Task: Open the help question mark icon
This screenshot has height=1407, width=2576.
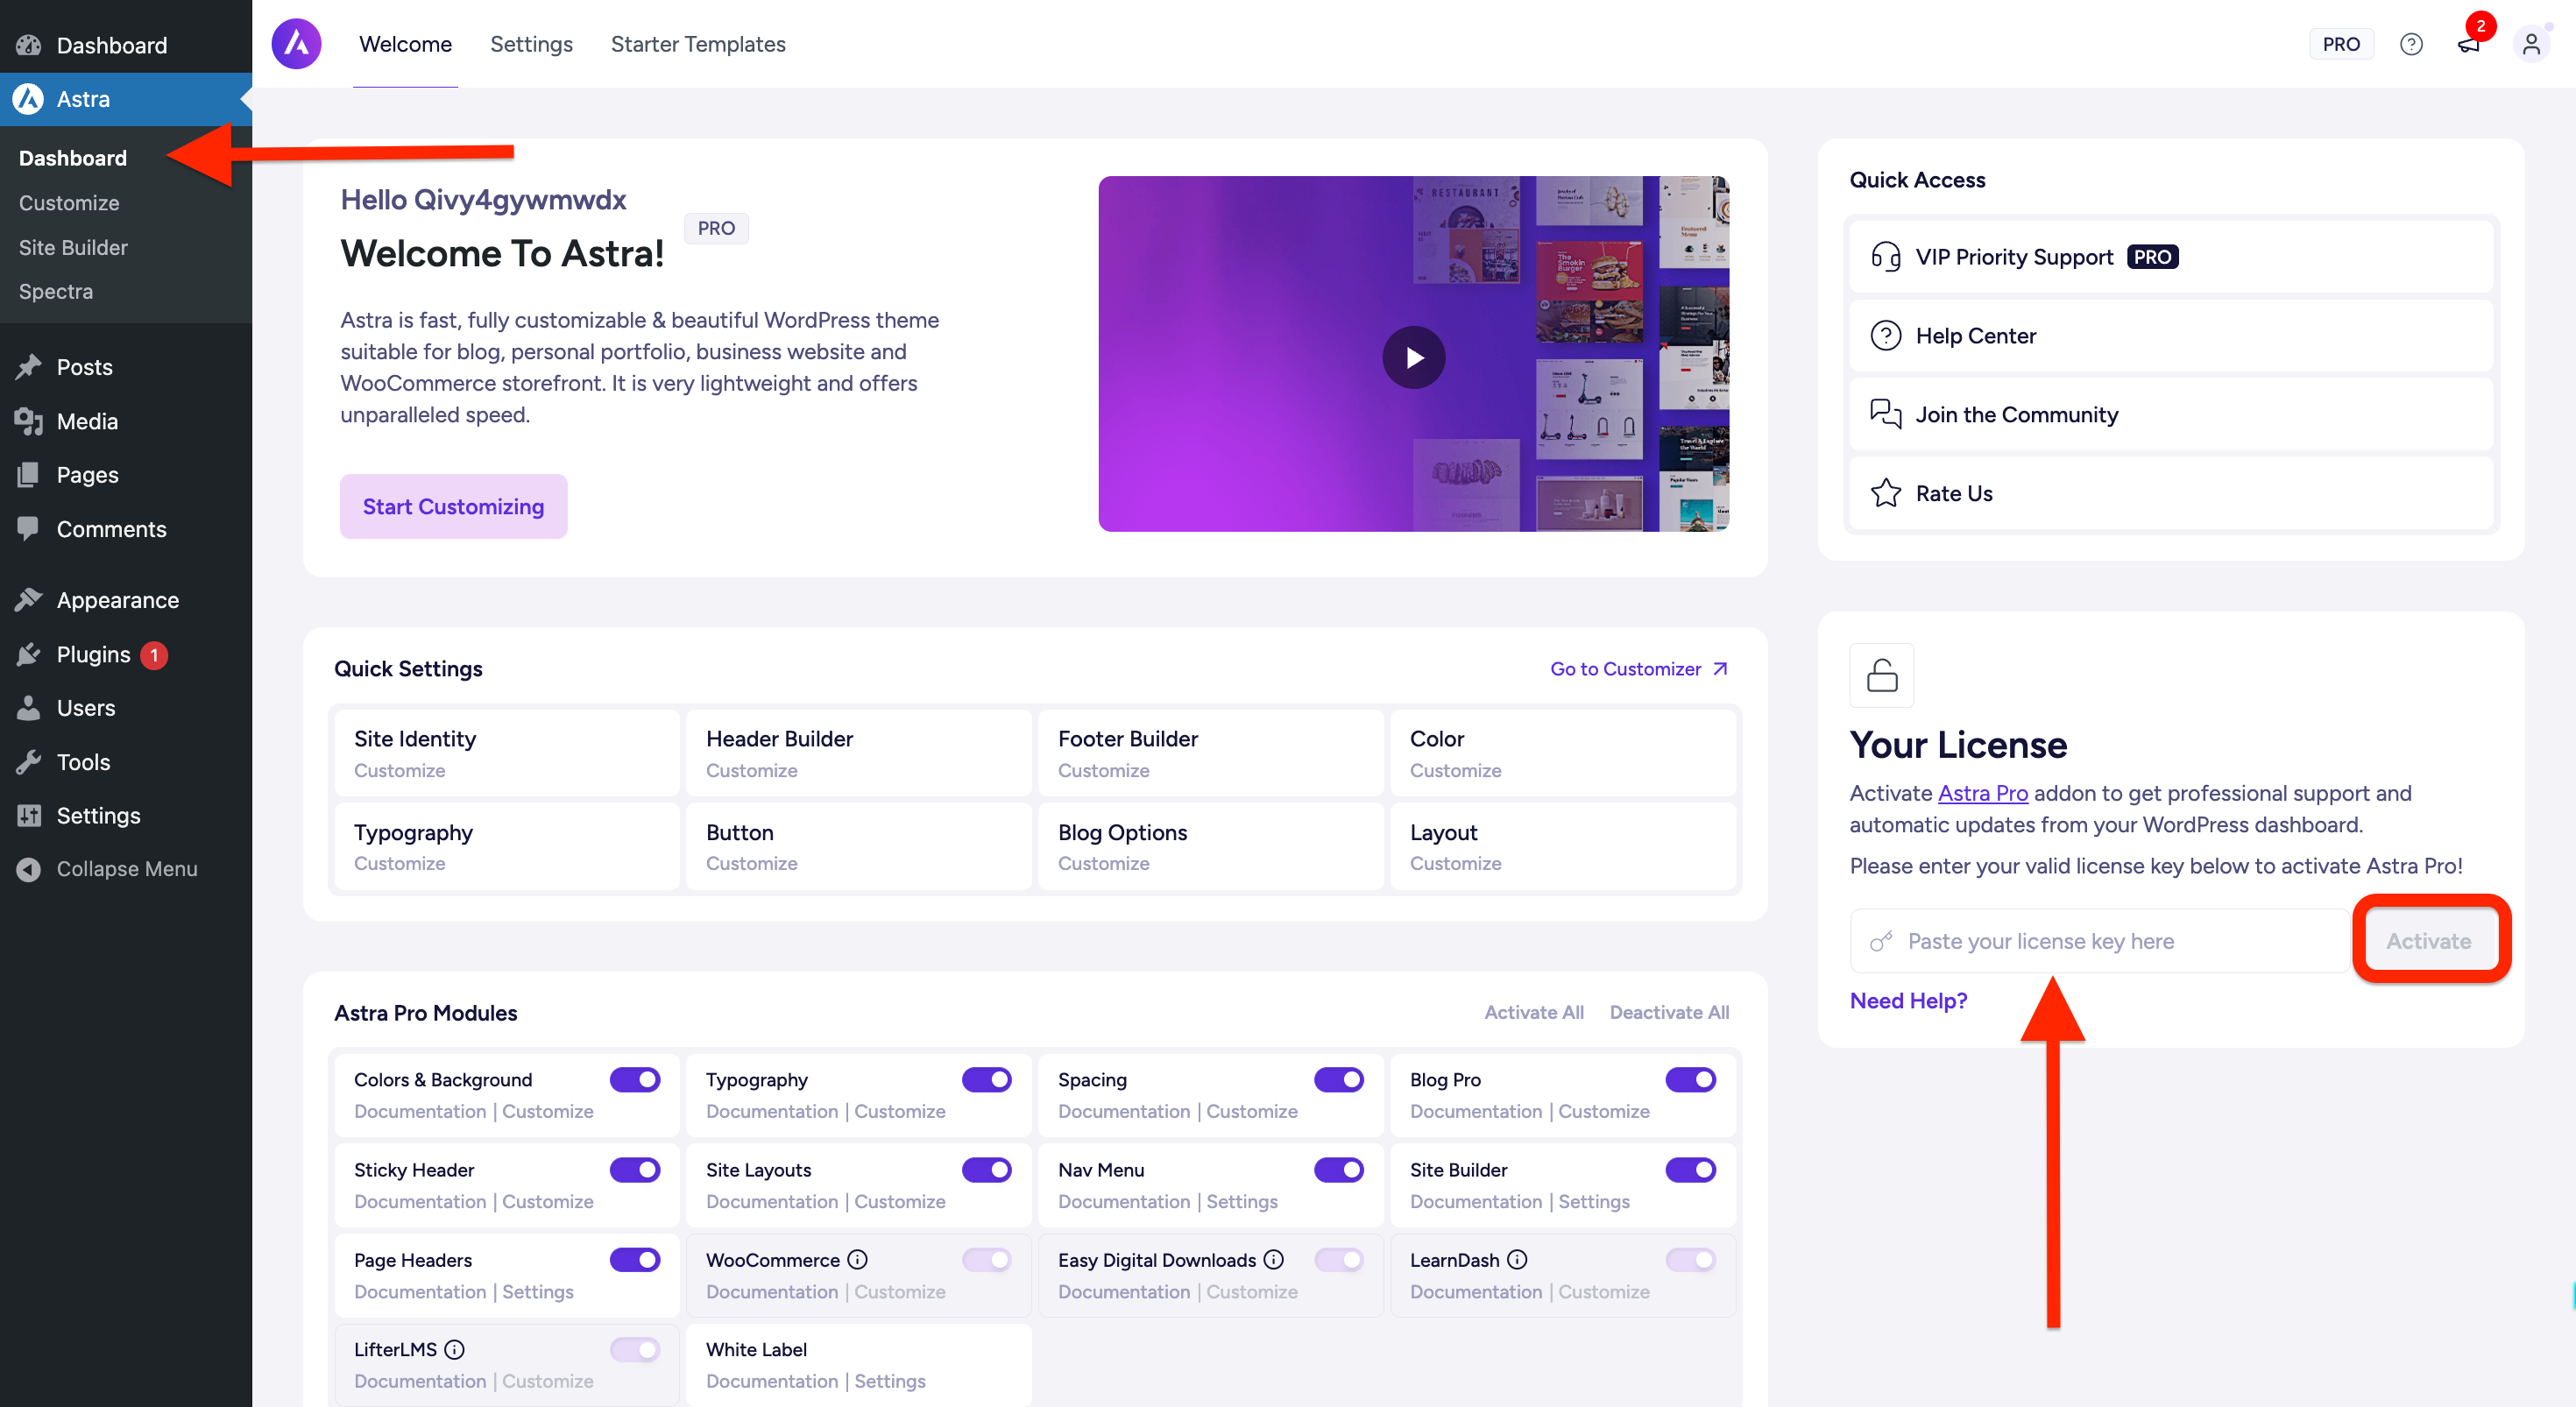Action: [2410, 44]
